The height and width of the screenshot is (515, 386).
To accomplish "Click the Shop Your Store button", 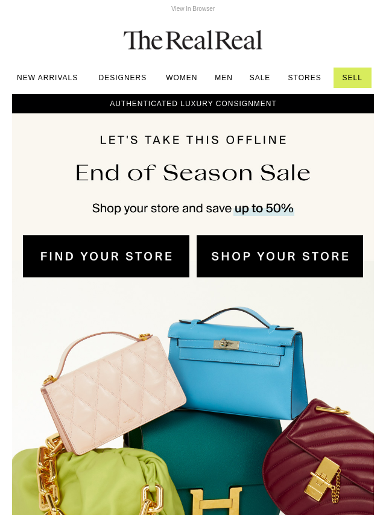I will pyautogui.click(x=280, y=256).
